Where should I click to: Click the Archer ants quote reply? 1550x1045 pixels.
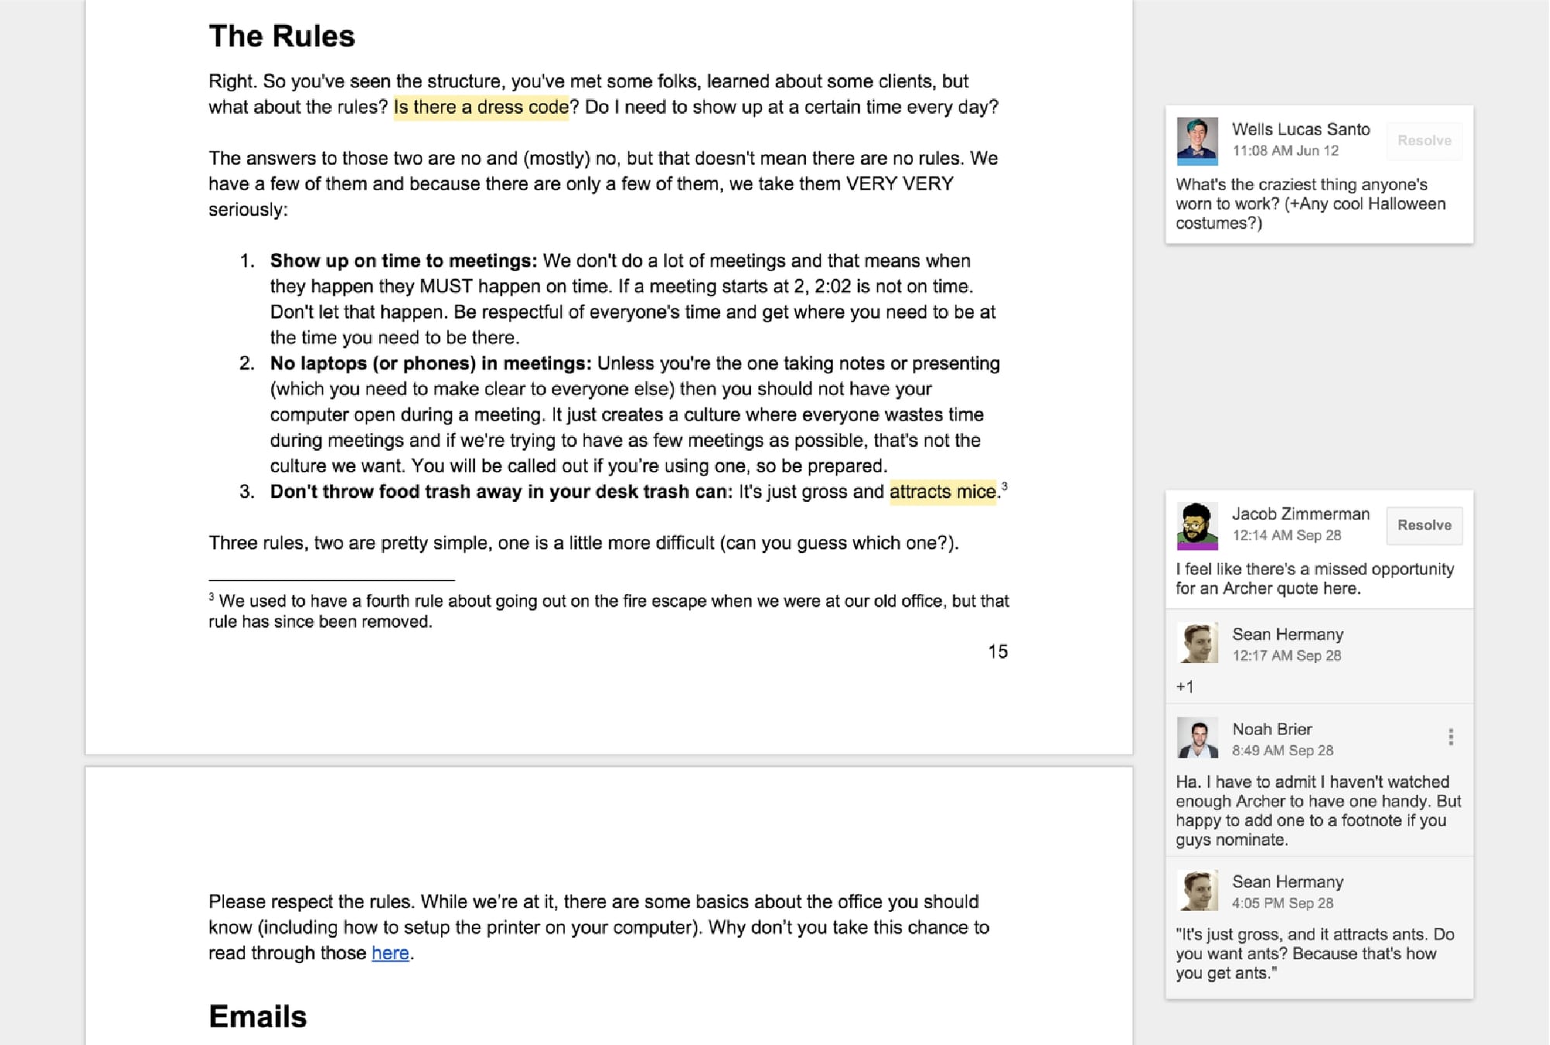pyautogui.click(x=1314, y=954)
